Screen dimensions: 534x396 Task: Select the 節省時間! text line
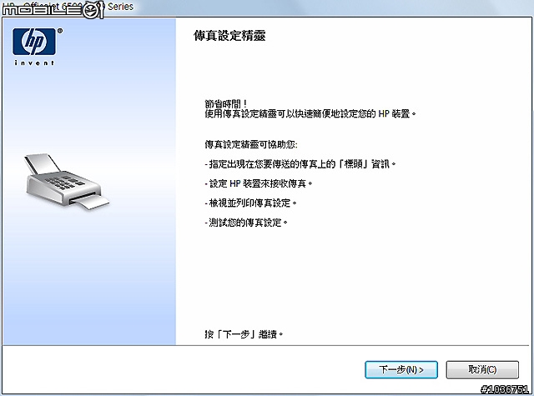226,103
